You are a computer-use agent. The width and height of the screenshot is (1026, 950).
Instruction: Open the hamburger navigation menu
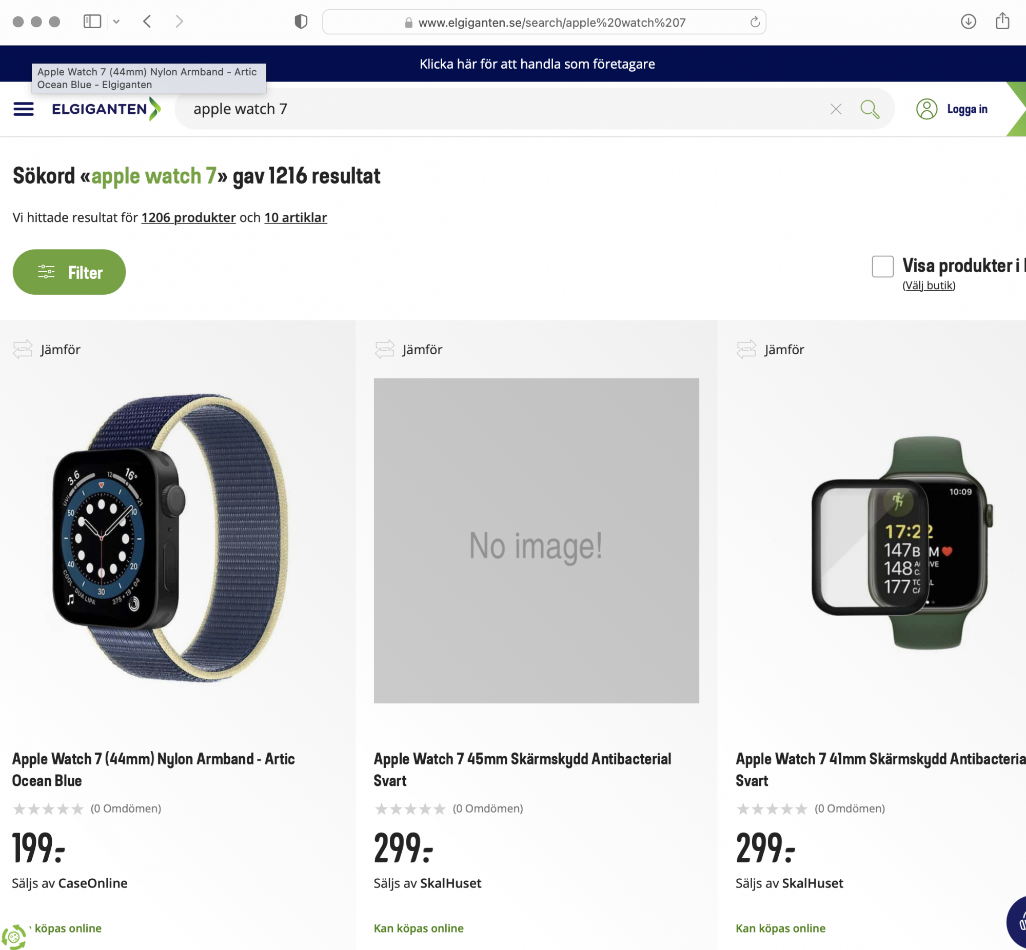[23, 109]
